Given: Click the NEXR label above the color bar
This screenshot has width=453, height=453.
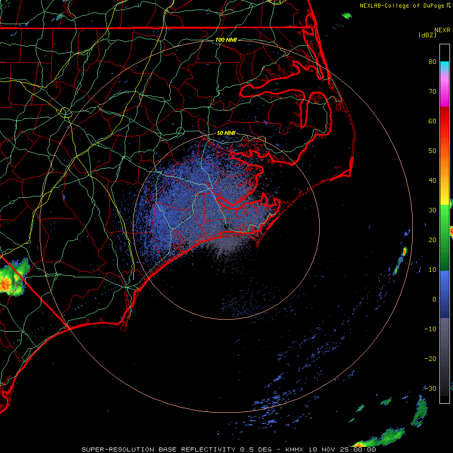Looking at the screenshot, I should [442, 30].
